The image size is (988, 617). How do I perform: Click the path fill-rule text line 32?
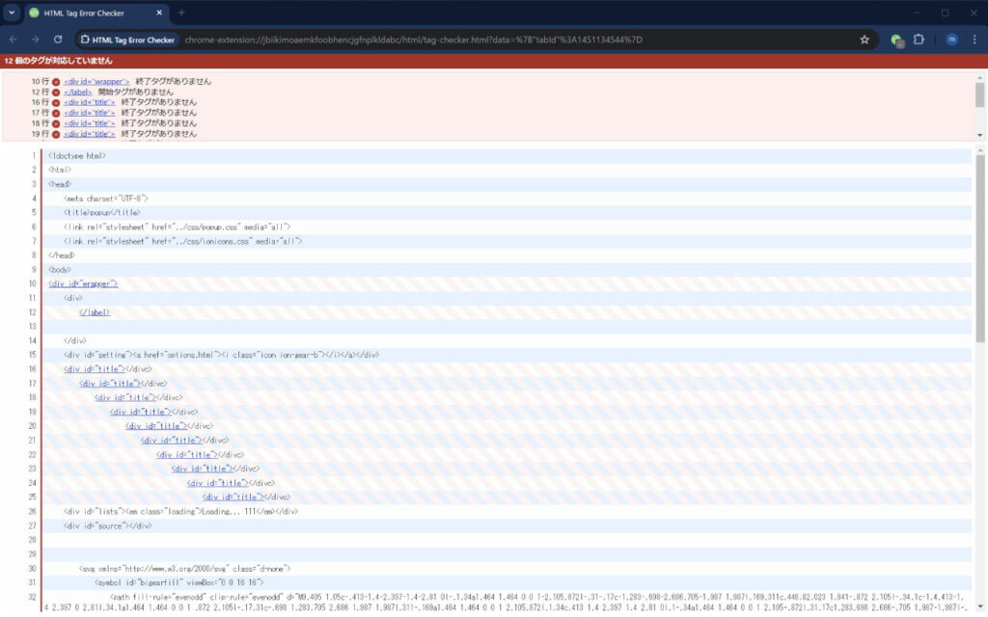pyautogui.click(x=504, y=602)
